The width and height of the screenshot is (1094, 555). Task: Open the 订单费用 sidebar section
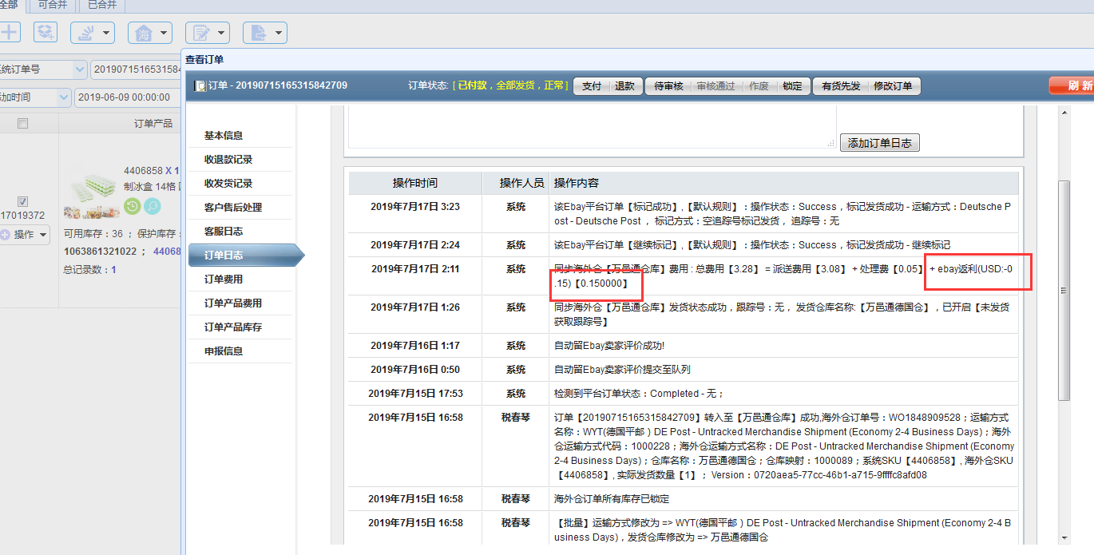tap(240, 279)
